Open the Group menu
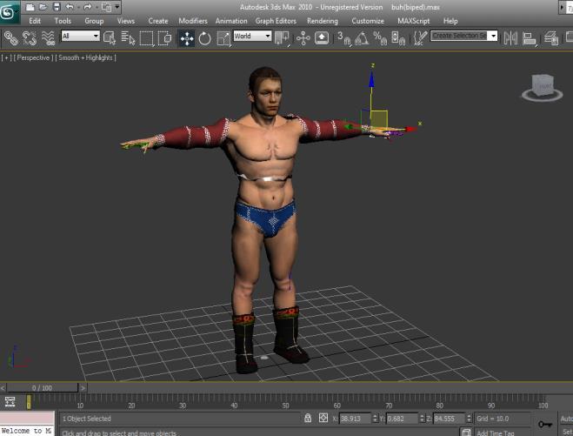The height and width of the screenshot is (436, 573). pyautogui.click(x=94, y=21)
